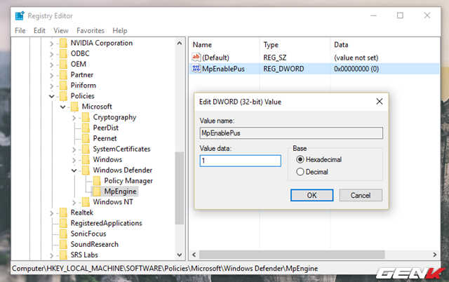Click the (value not set) data cell

[x=356, y=58]
